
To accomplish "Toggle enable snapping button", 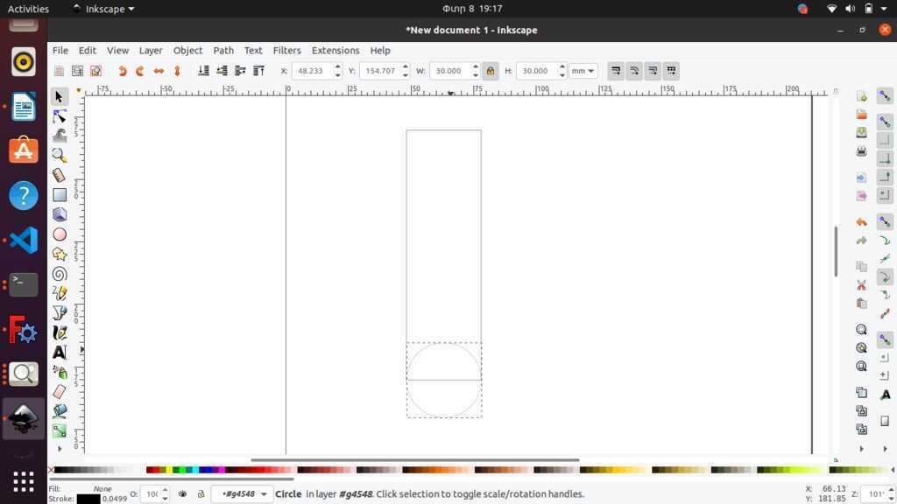I will click(885, 96).
